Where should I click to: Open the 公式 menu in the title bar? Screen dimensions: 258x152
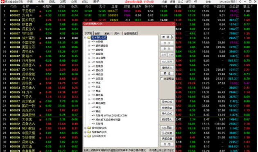click(180, 2)
